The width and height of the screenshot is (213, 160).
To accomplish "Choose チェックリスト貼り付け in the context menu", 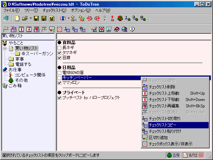I will (175, 131).
